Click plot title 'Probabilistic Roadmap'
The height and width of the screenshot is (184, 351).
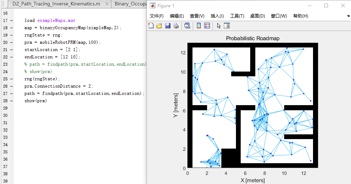pyautogui.click(x=253, y=38)
